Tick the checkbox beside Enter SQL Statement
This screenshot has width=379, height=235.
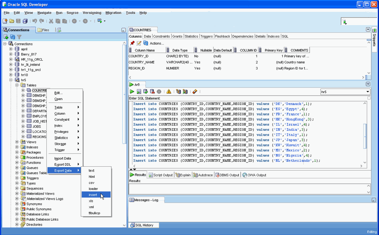[369, 98]
